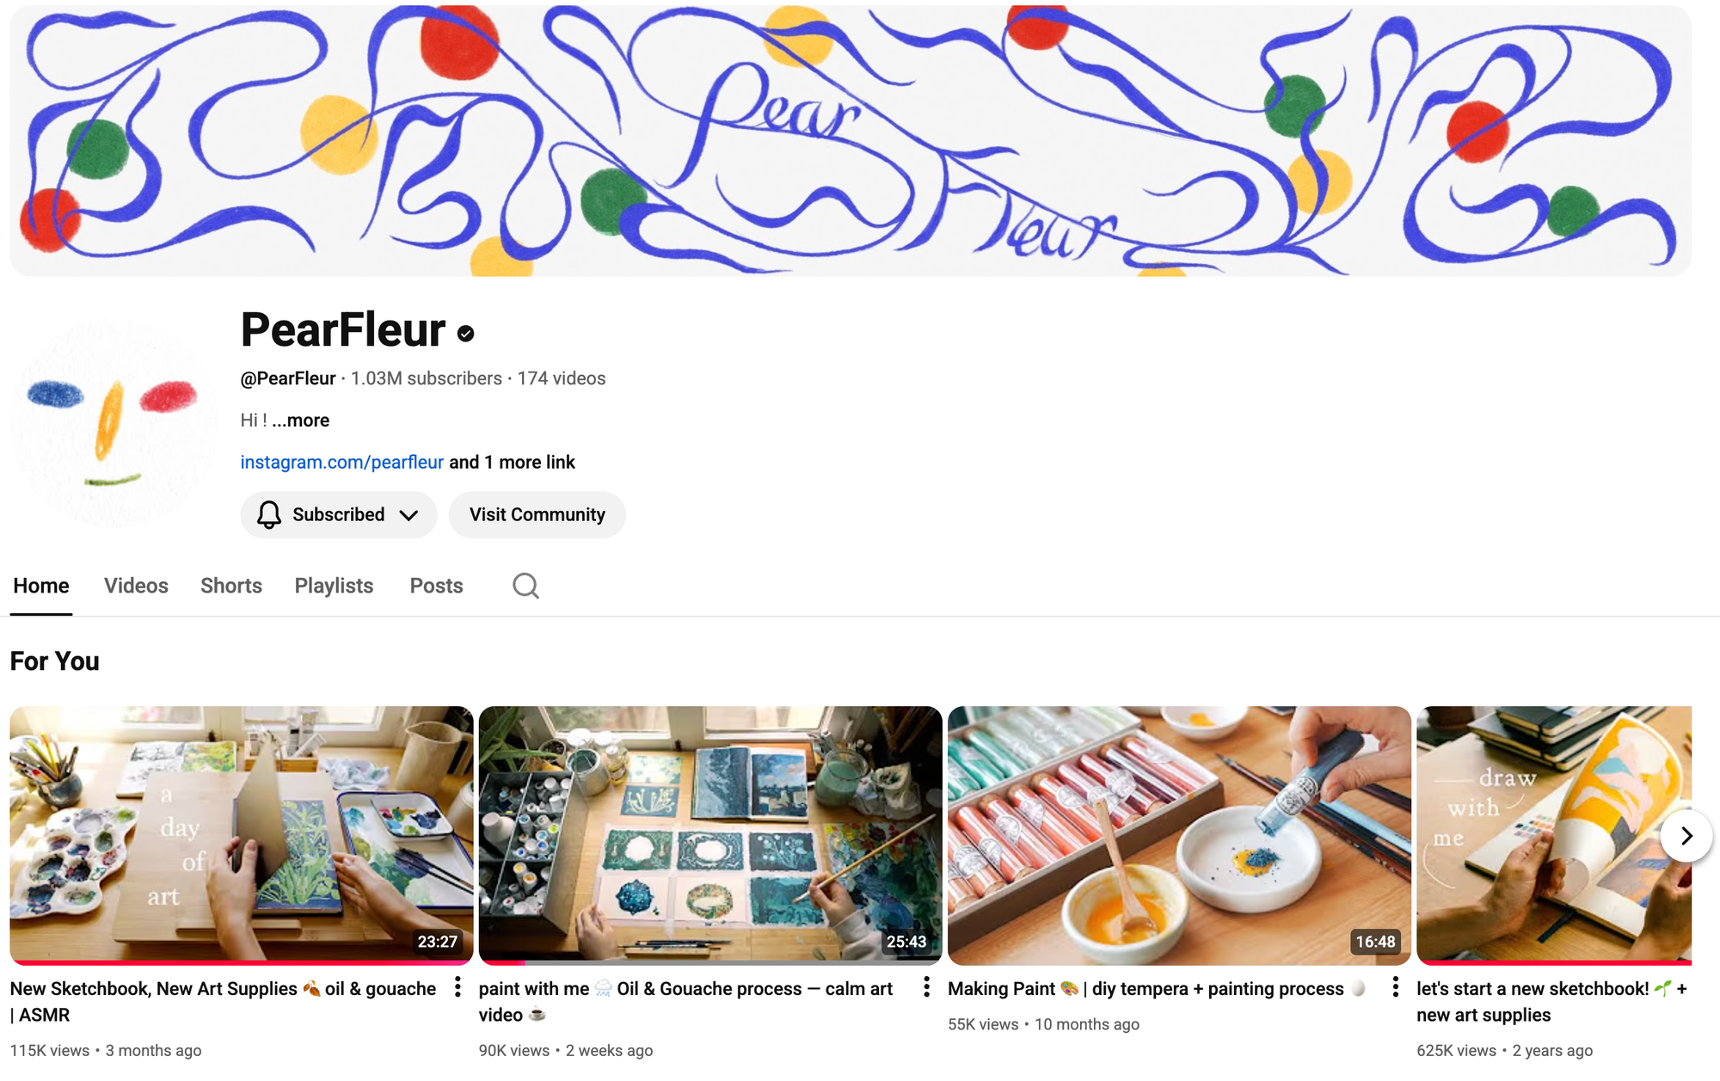
Task: Click the paint with me video progress bar
Action: (x=710, y=963)
